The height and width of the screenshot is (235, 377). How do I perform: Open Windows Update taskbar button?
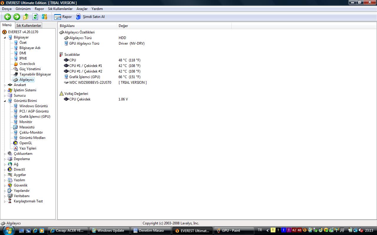pos(109,231)
